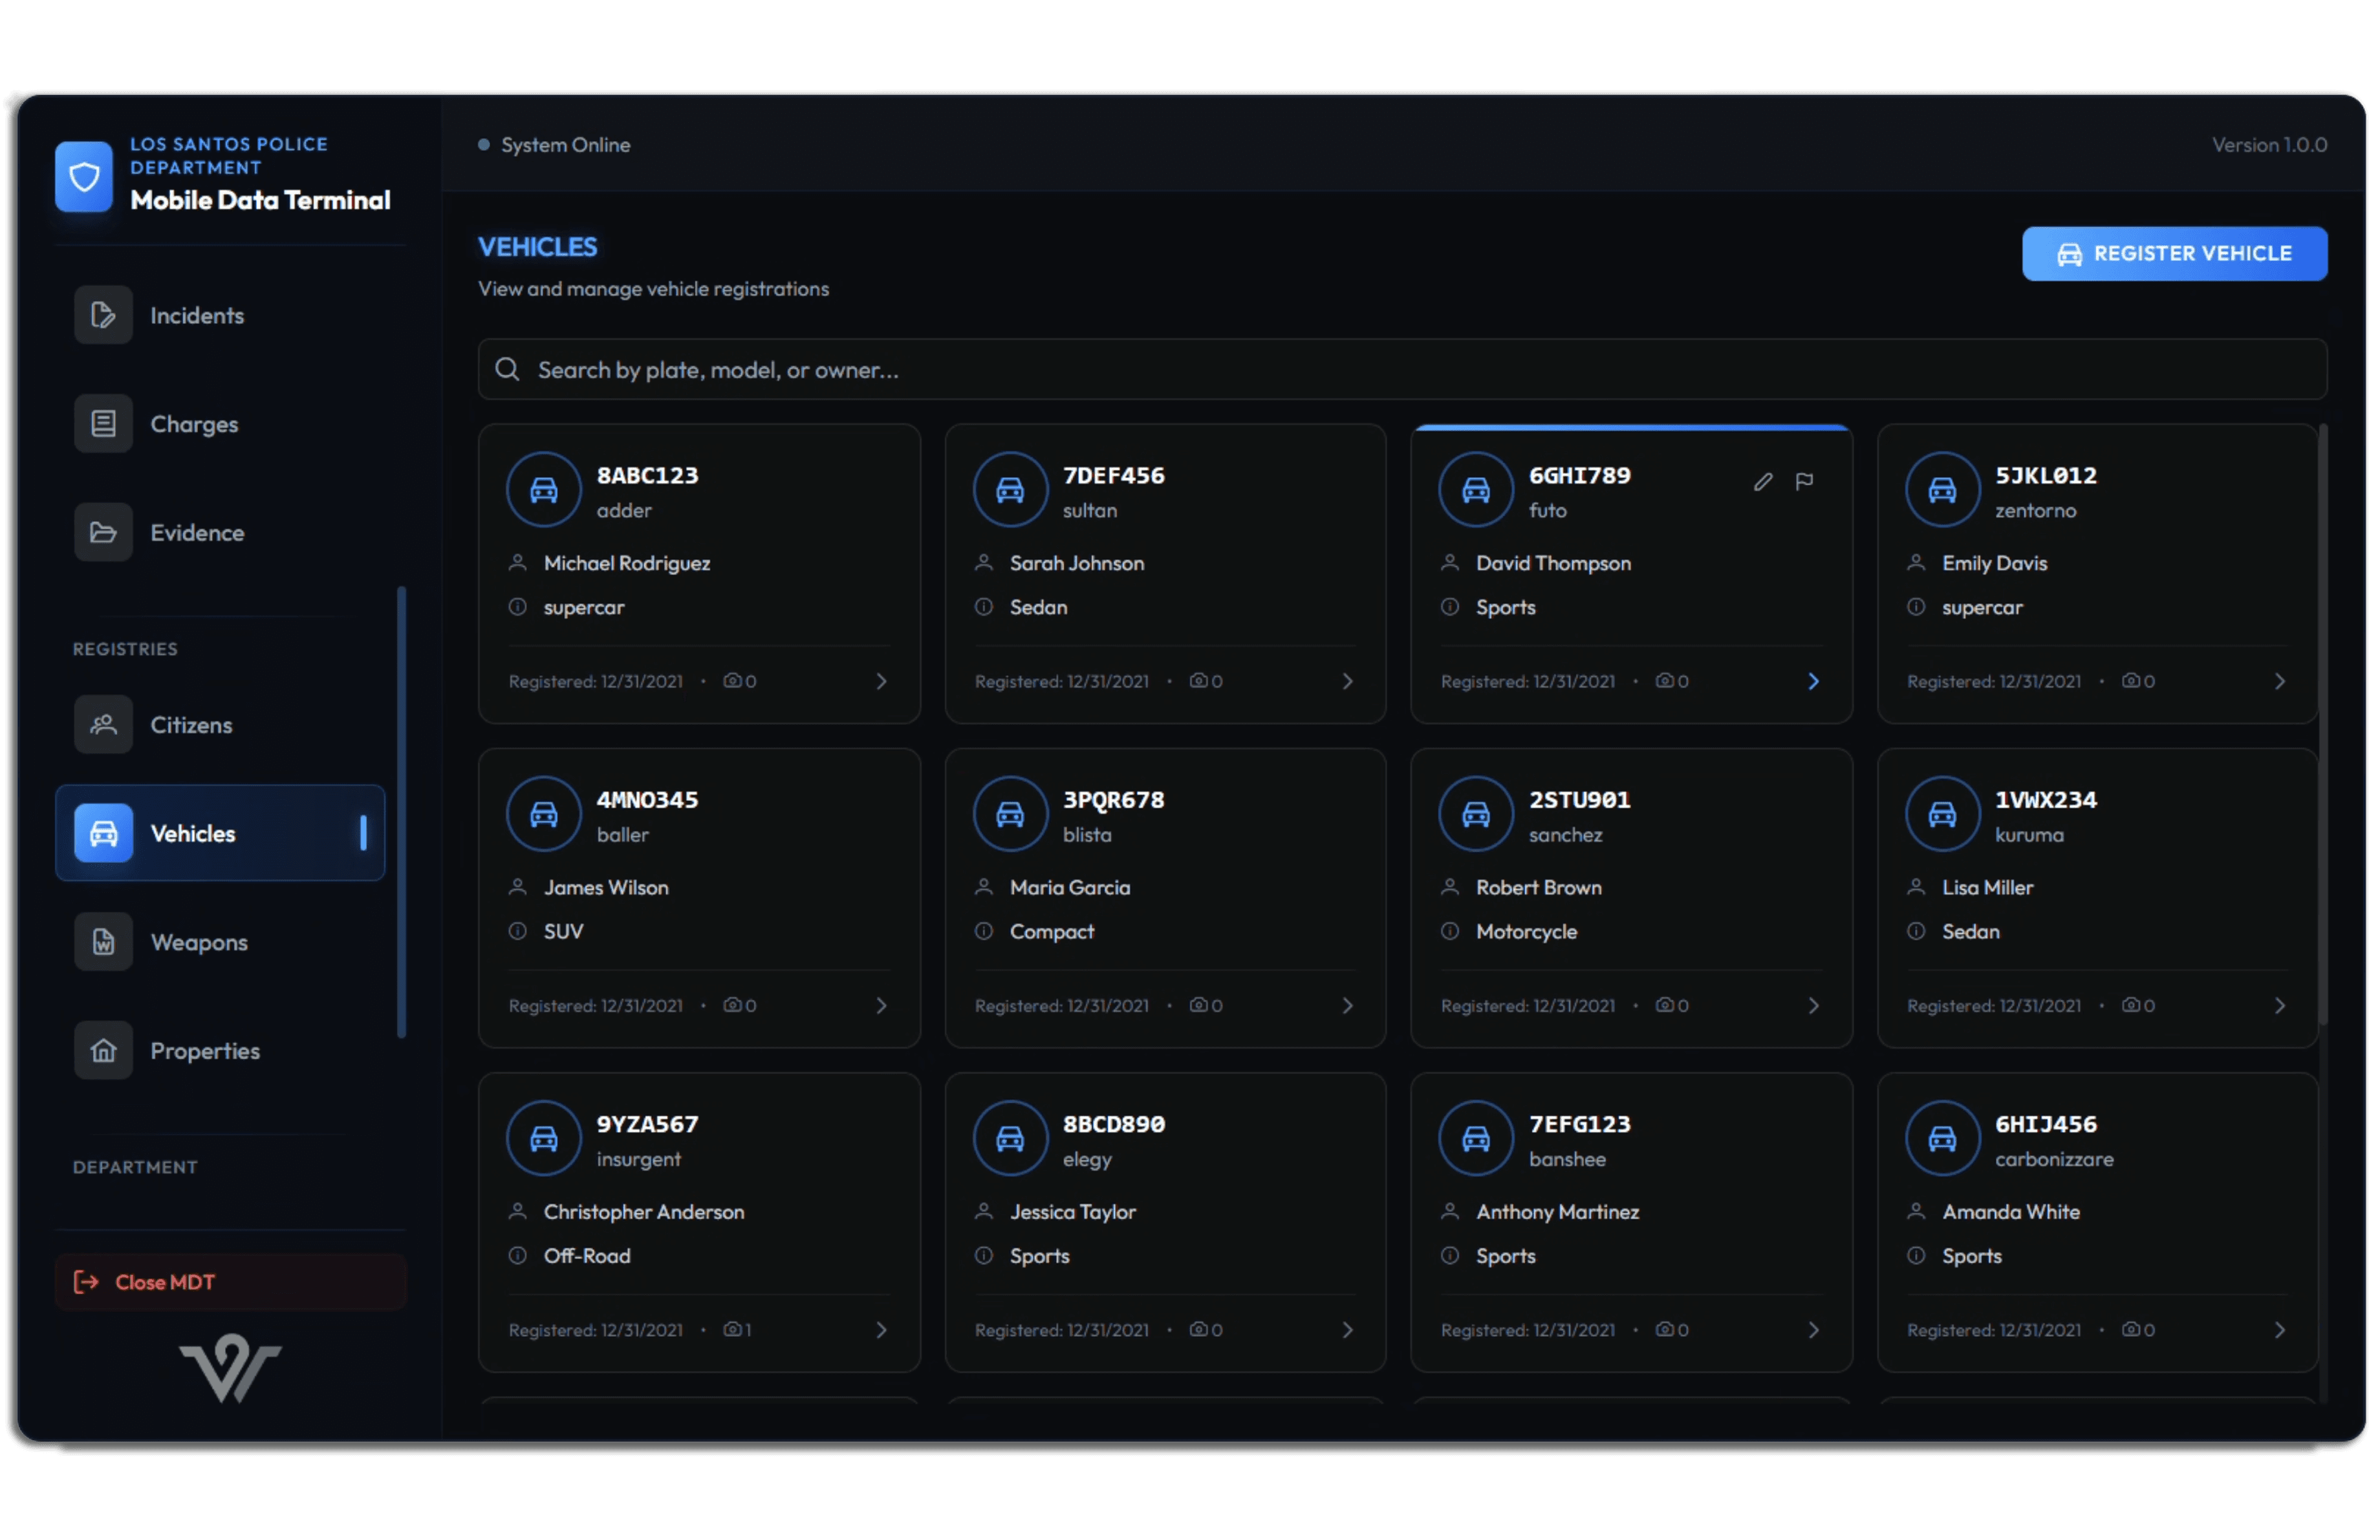Open the Weapons registry
The width and height of the screenshot is (2380, 1540).
[220, 943]
